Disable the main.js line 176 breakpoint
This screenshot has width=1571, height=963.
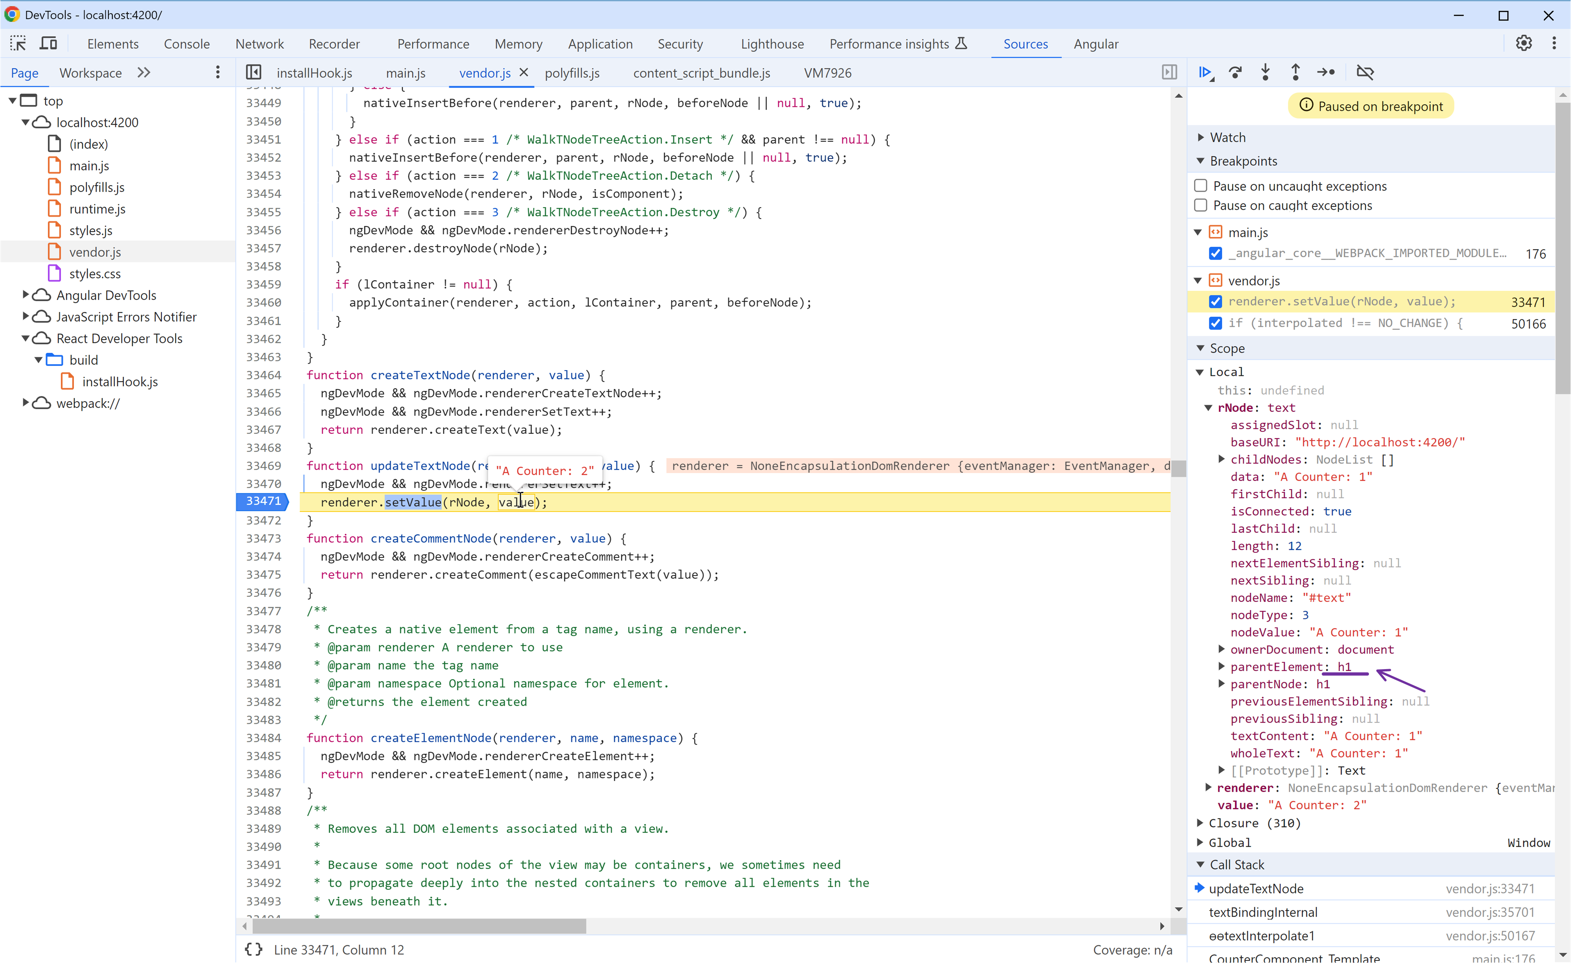tap(1216, 253)
